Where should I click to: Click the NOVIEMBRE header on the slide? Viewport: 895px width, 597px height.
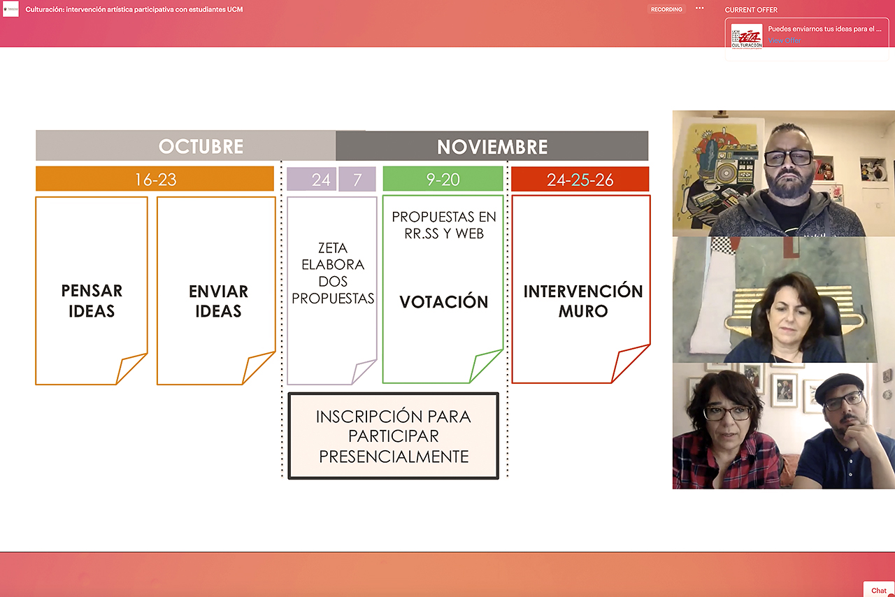click(x=492, y=147)
